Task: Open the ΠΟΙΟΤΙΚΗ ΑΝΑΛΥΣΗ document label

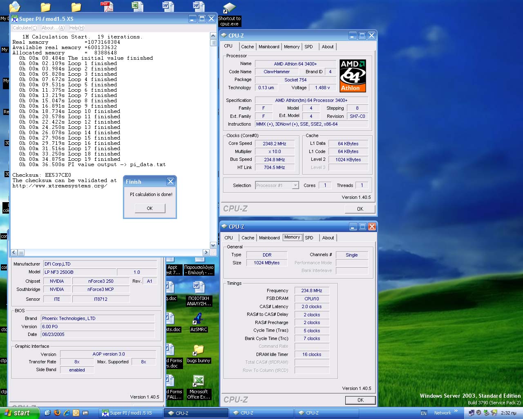Action: pyautogui.click(x=199, y=301)
